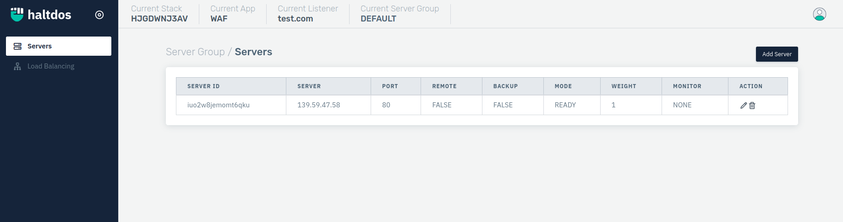Go to Server Group breadcrumb link
843x222 pixels.
[195, 52]
